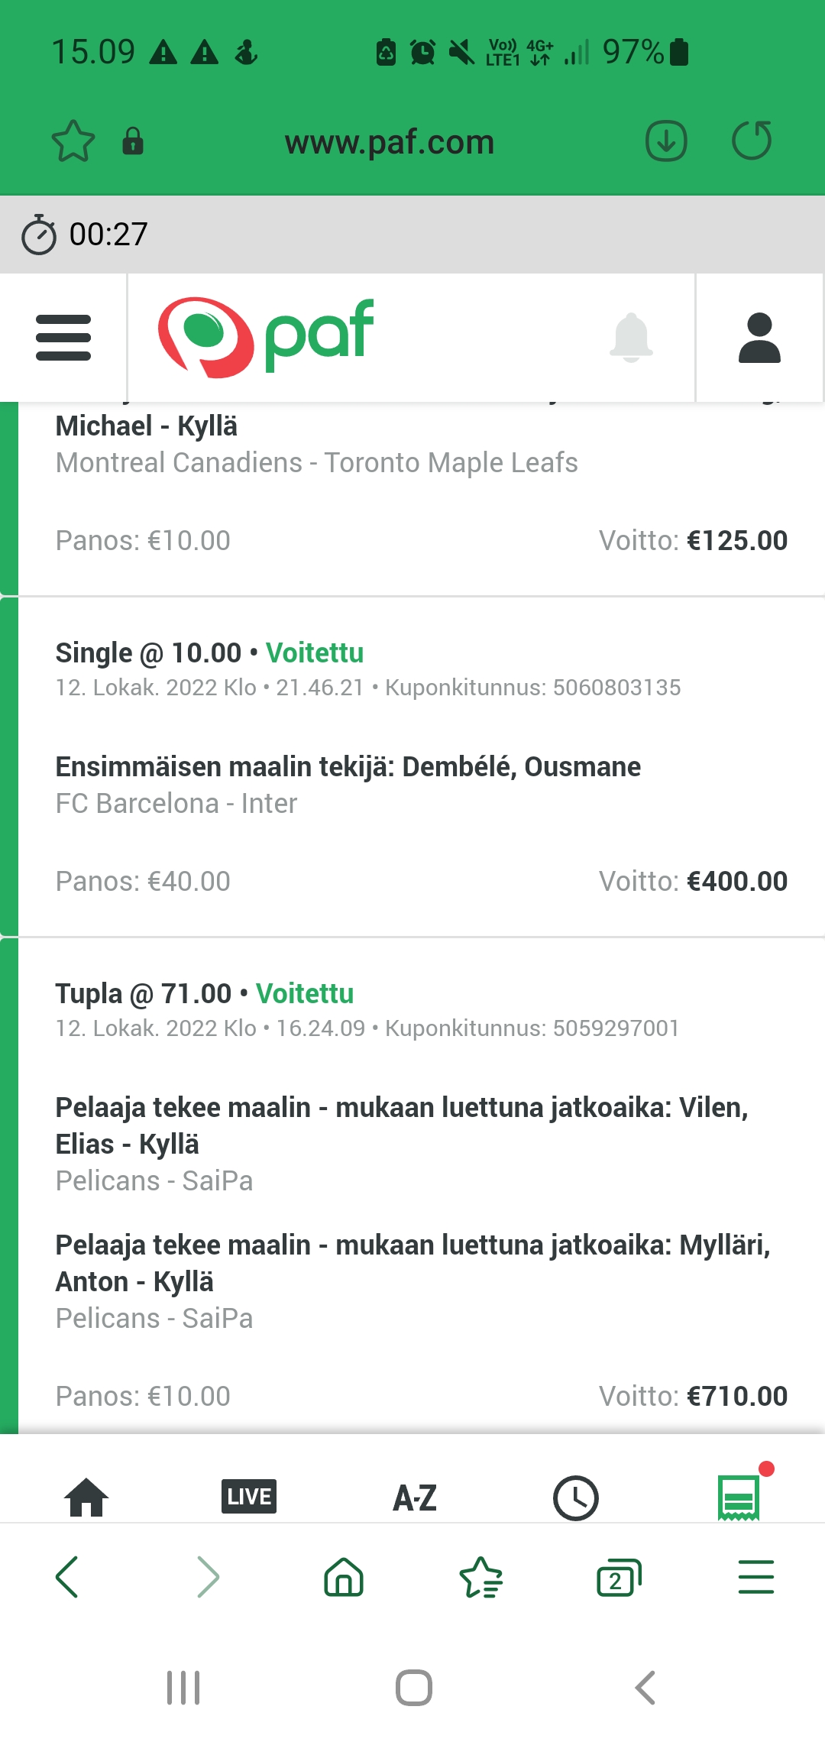Tap the Paf logo
This screenshot has height=1742, width=825.
266,337
